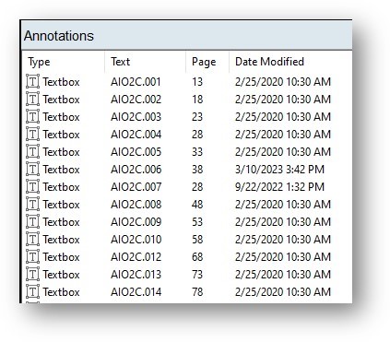
Task: Select the Textbox icon for AIO2C.010
Action: tap(32, 240)
